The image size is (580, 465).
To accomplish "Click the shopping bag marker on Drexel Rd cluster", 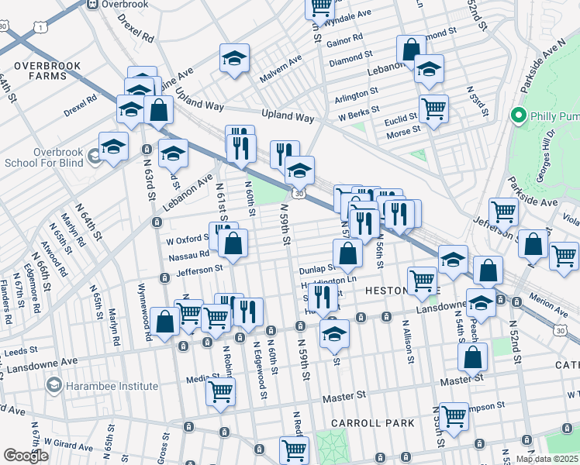I will 158,110.
